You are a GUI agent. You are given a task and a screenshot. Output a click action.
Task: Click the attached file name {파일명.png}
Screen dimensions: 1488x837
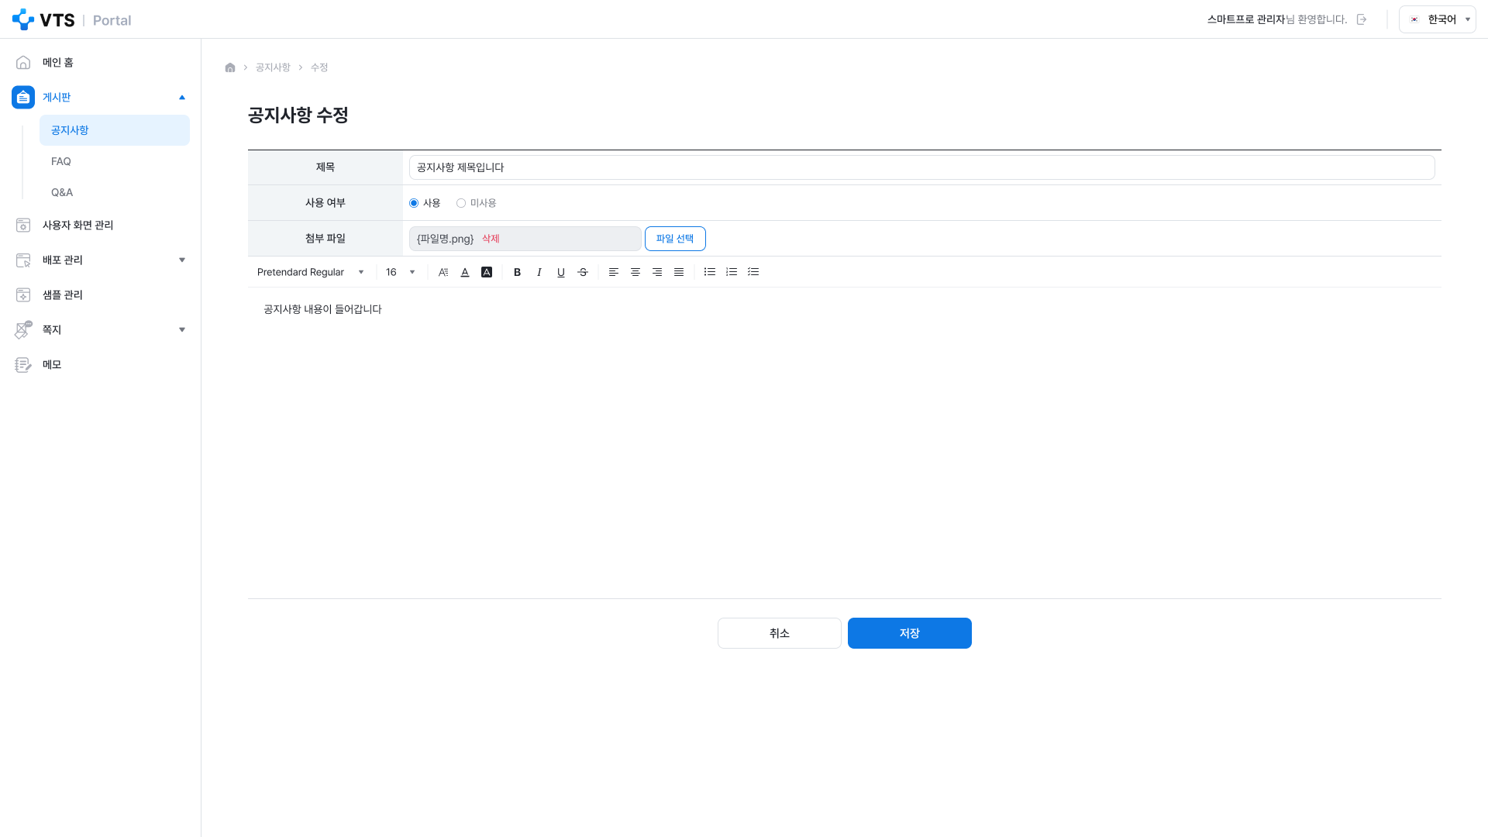pos(445,239)
